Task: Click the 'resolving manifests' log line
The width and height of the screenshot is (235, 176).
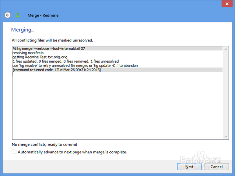Action: coord(28,53)
